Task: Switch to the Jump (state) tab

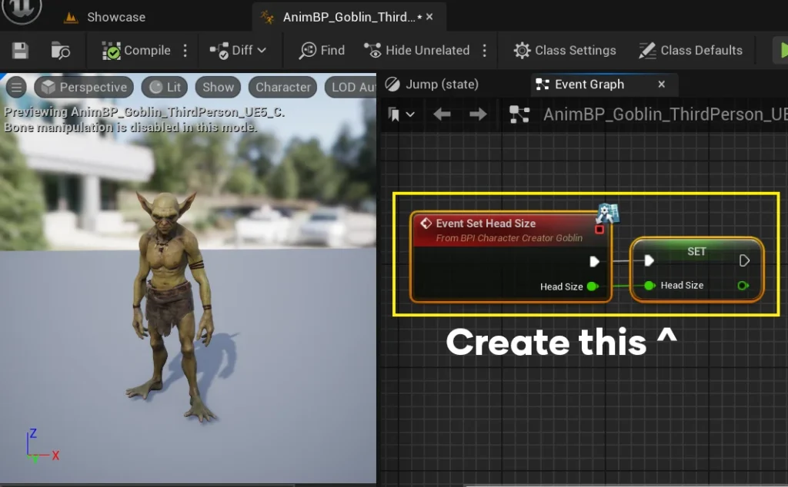Action: (x=432, y=84)
